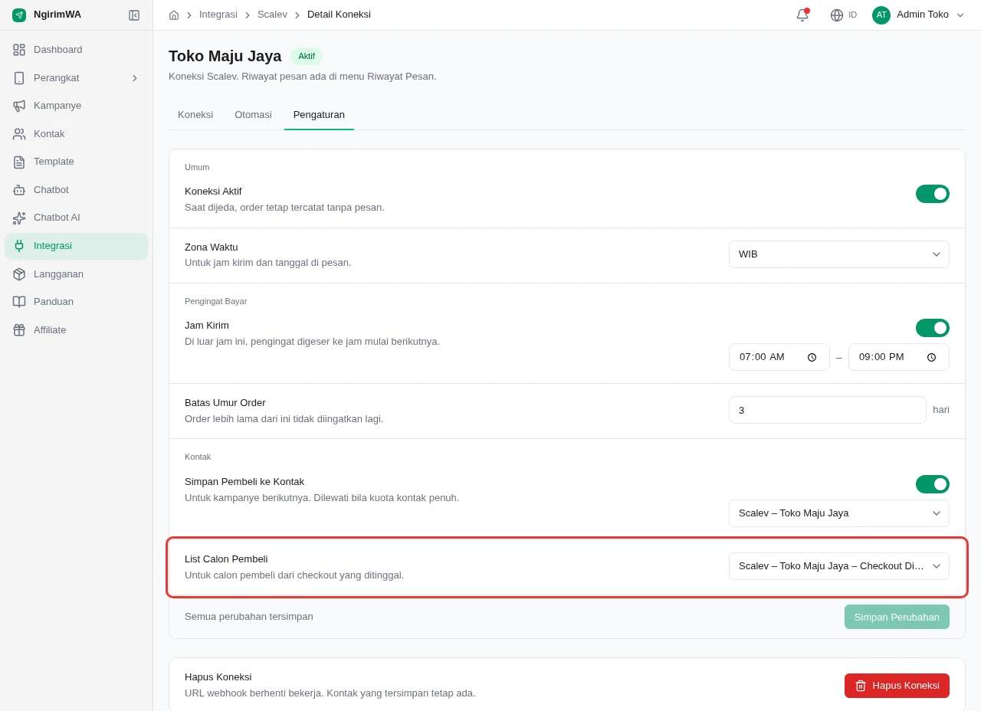Click the Panduan book icon

19,302
